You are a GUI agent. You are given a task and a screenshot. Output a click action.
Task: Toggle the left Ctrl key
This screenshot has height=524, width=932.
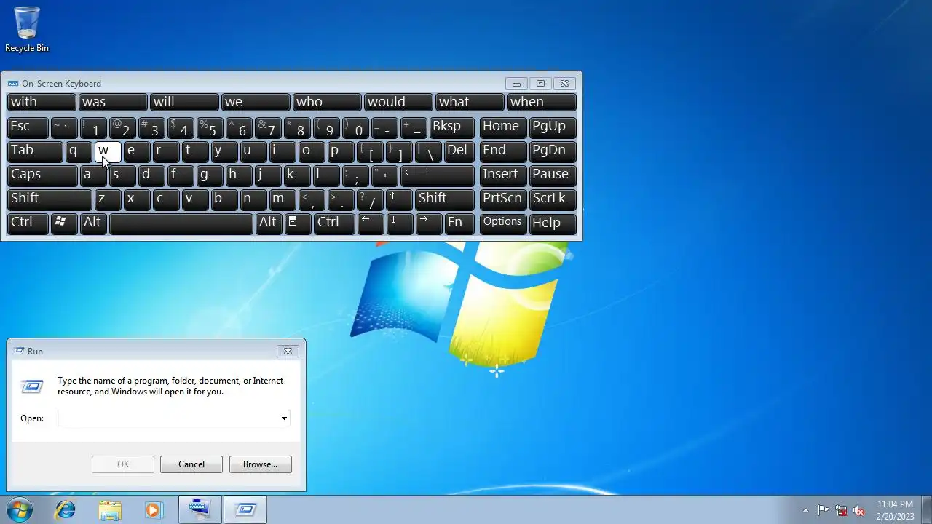tap(28, 223)
